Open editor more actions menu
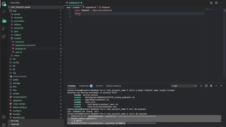The width and height of the screenshot is (226, 127). click(x=221, y=3)
